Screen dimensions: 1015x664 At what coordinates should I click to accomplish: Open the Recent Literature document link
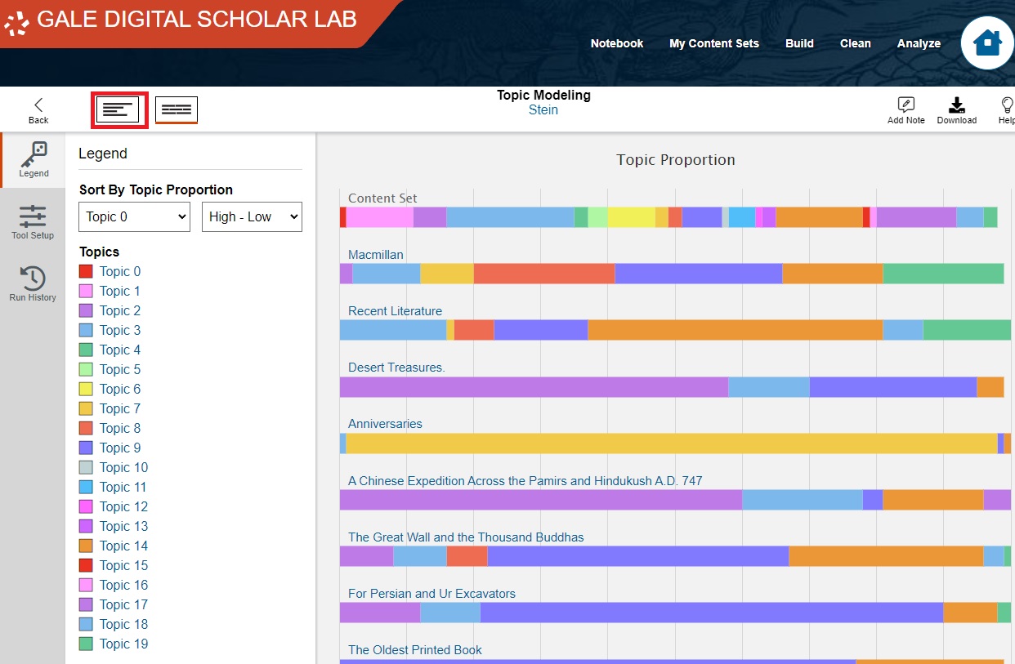(395, 311)
